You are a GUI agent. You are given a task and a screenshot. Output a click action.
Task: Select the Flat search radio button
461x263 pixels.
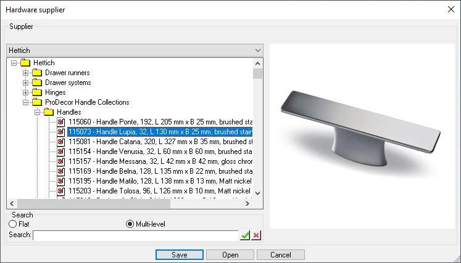click(x=12, y=224)
